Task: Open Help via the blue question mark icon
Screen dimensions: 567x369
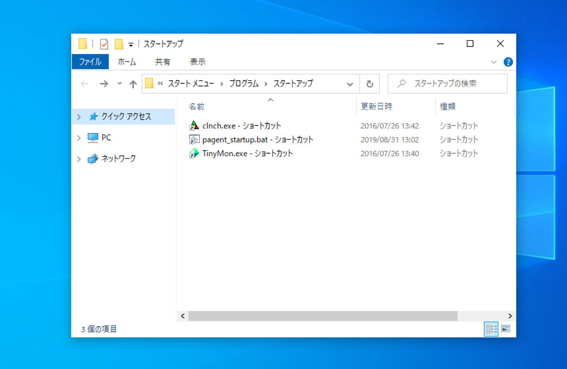Action: point(508,62)
